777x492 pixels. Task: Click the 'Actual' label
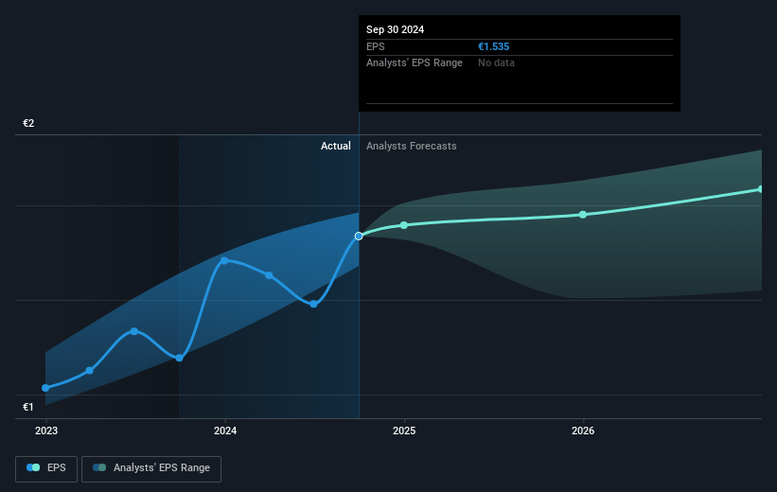click(x=335, y=146)
